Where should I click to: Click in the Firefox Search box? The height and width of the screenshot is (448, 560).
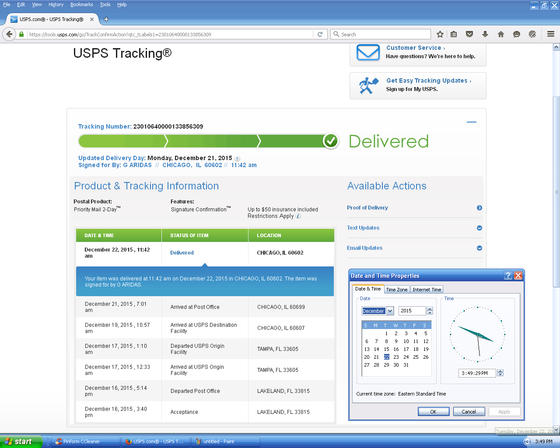[x=381, y=34]
